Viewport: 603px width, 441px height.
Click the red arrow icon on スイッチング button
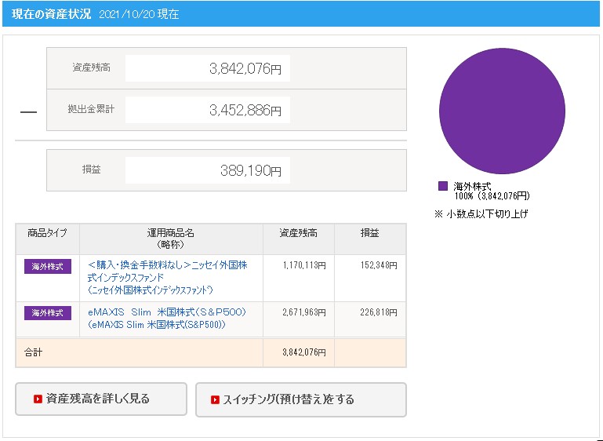coord(215,400)
